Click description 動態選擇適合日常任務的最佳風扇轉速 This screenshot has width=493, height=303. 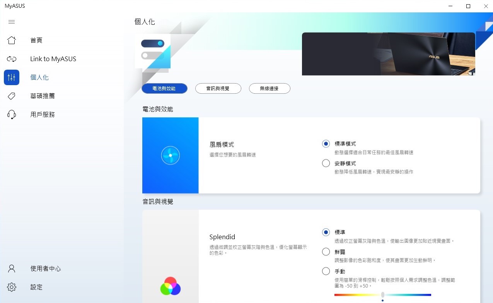tap(374, 152)
